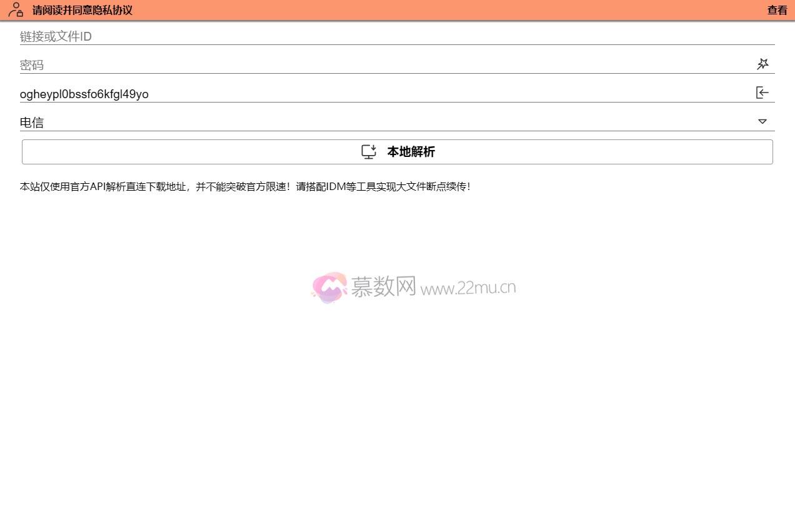The width and height of the screenshot is (795, 512).
Task: Focus the 密码 password input field
Action: [x=375, y=65]
